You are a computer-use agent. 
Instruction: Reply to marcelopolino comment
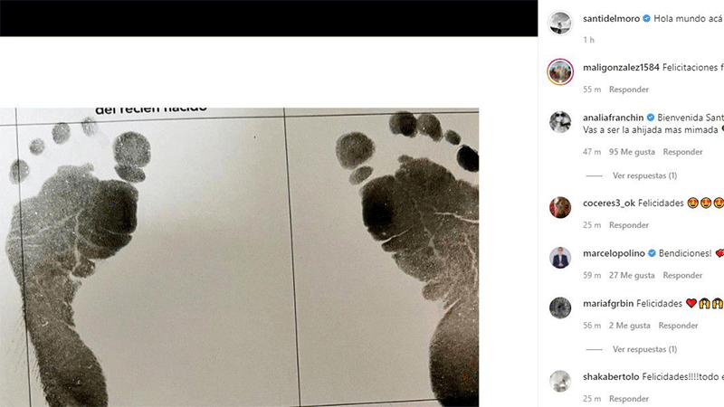point(682,275)
